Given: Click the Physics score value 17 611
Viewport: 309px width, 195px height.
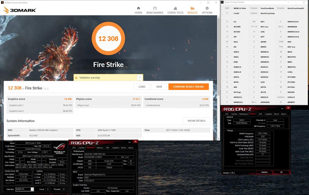Looking at the screenshot, I should tap(136, 99).
